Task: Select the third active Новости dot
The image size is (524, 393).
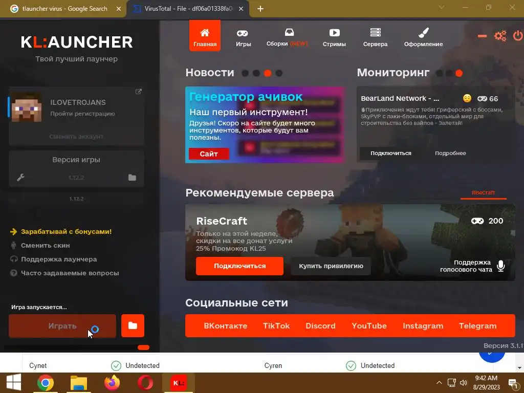Action: coord(267,73)
